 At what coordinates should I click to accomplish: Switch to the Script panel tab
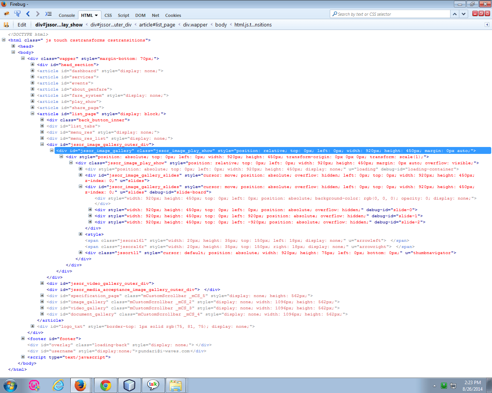pyautogui.click(x=123, y=15)
